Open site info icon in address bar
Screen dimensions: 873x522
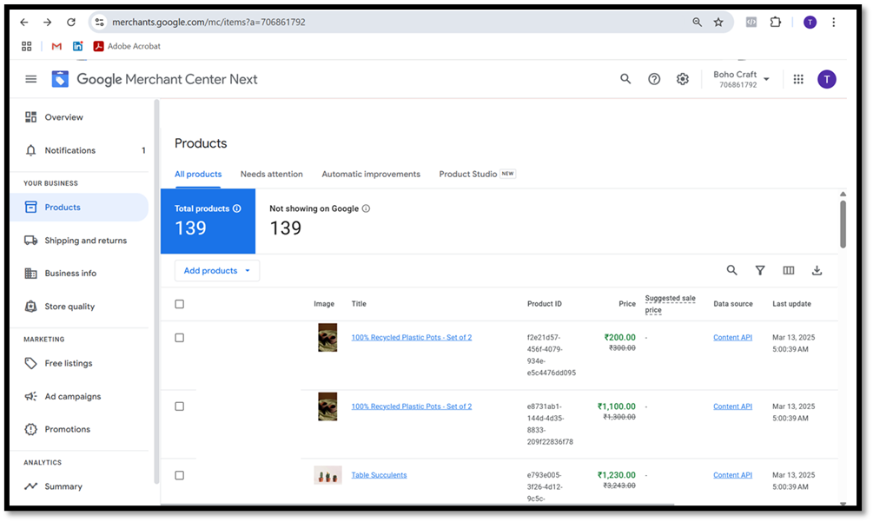pos(100,23)
